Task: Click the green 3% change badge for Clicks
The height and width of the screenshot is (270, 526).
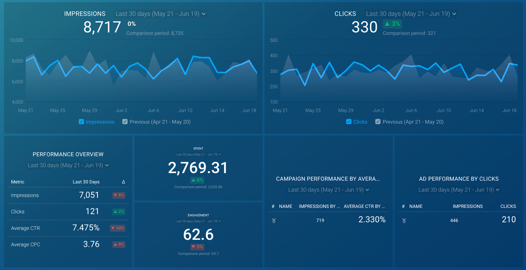Action: coord(393,24)
